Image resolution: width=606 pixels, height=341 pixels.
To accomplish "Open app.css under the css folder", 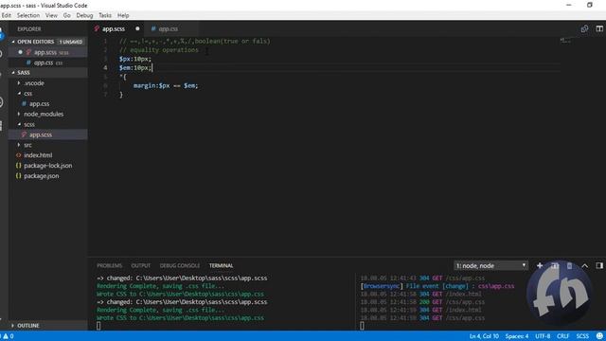I will (39, 103).
